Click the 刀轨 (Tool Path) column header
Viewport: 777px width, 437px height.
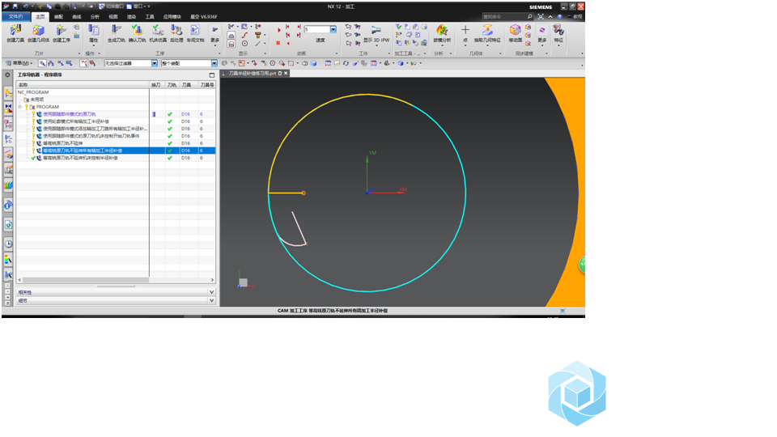[x=172, y=85]
